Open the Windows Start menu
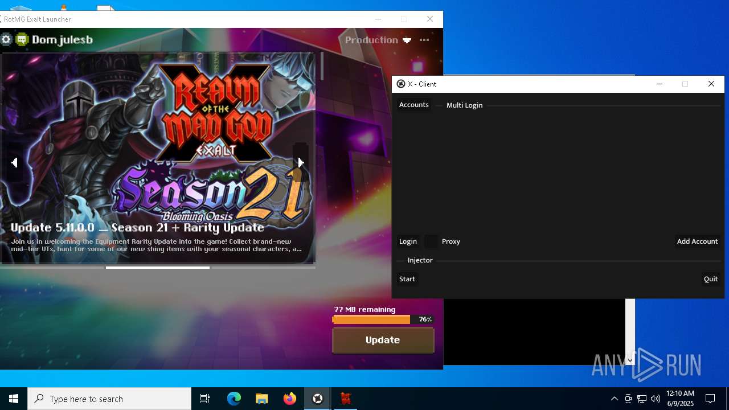This screenshot has height=410, width=729. coord(14,399)
